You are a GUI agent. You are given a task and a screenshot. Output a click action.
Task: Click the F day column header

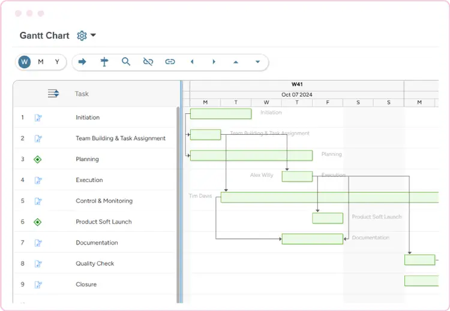point(328,102)
